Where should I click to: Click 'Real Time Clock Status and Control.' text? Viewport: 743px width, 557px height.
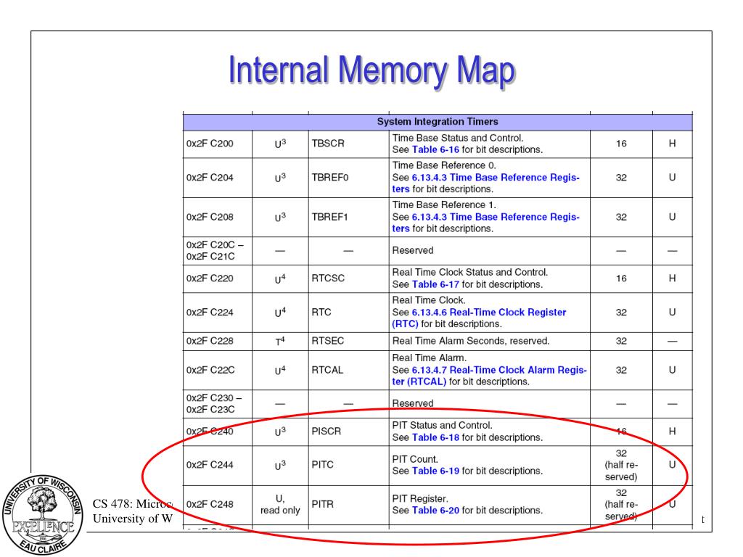[469, 273]
